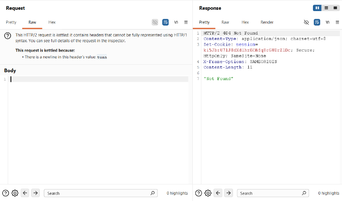Click the help icon below the Response panel
342x201 pixels.
point(198,193)
